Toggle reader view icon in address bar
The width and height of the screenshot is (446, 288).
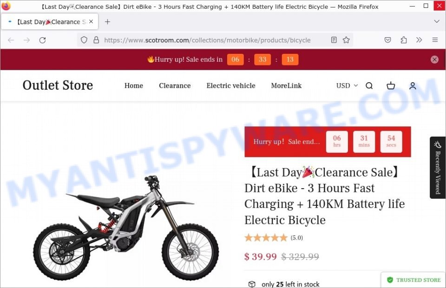click(334, 40)
